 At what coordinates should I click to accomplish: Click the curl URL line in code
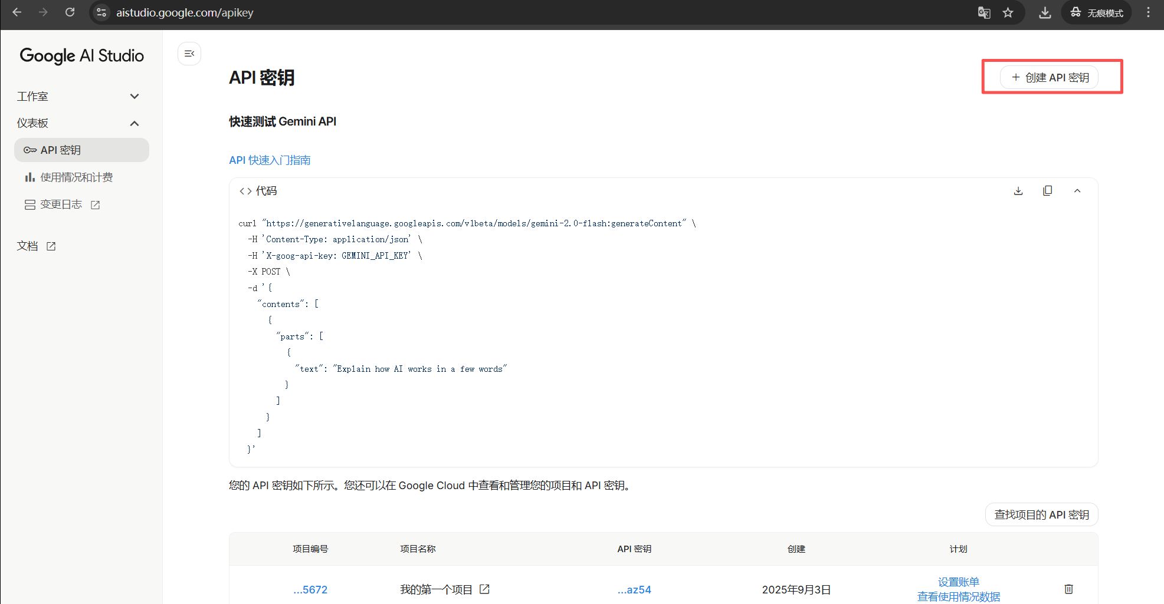(x=467, y=223)
